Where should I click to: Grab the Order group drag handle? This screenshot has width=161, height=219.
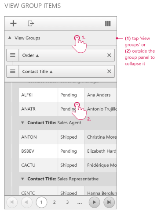coord(13,55)
